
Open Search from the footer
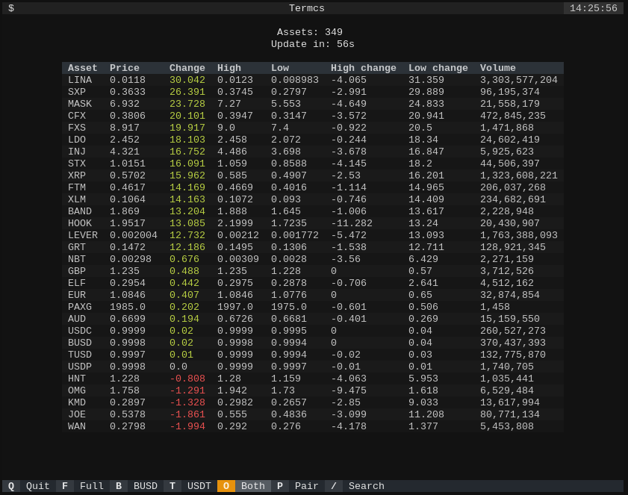(x=367, y=486)
